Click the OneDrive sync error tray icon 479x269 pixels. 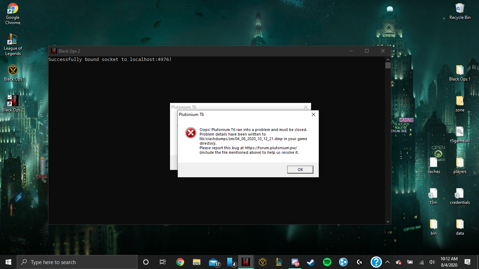(x=398, y=262)
